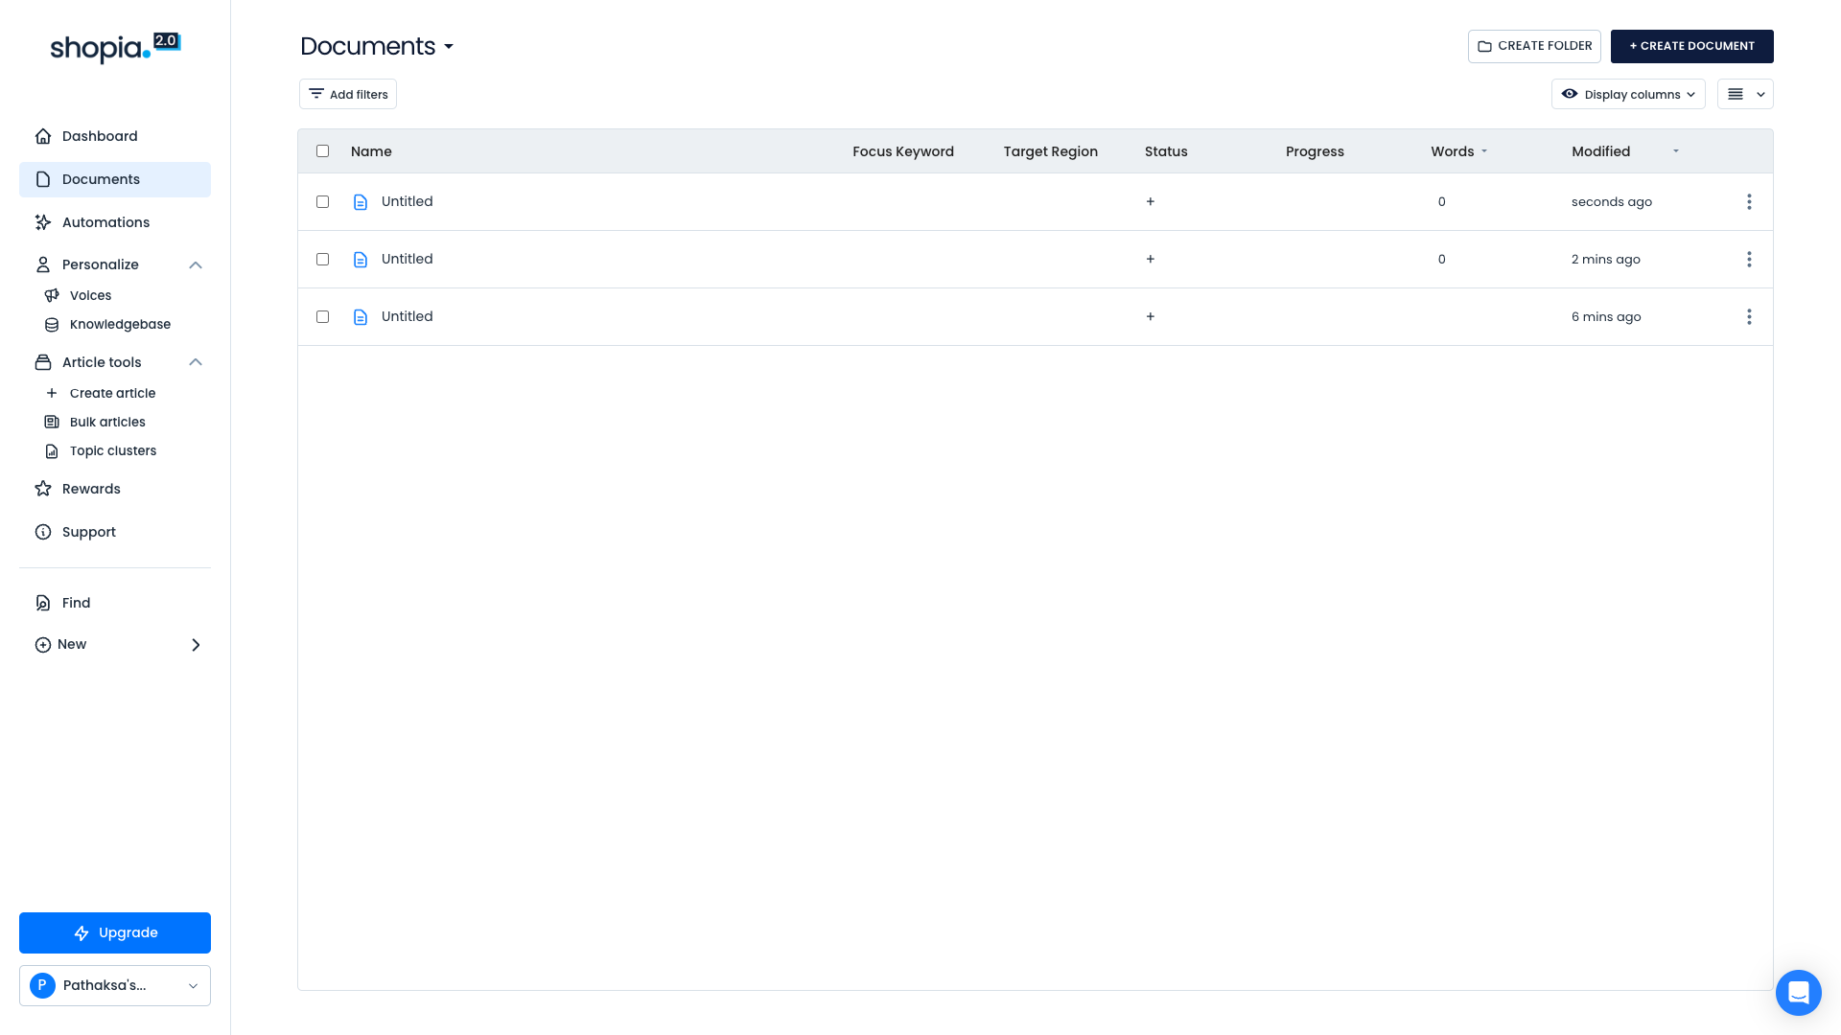The image size is (1841, 1035).
Task: Click the Create Document button
Action: 1691,46
